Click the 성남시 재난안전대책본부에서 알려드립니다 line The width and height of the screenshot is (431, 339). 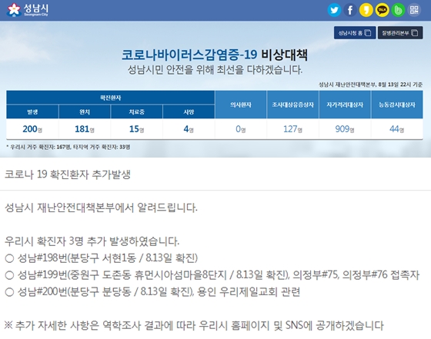(101, 208)
